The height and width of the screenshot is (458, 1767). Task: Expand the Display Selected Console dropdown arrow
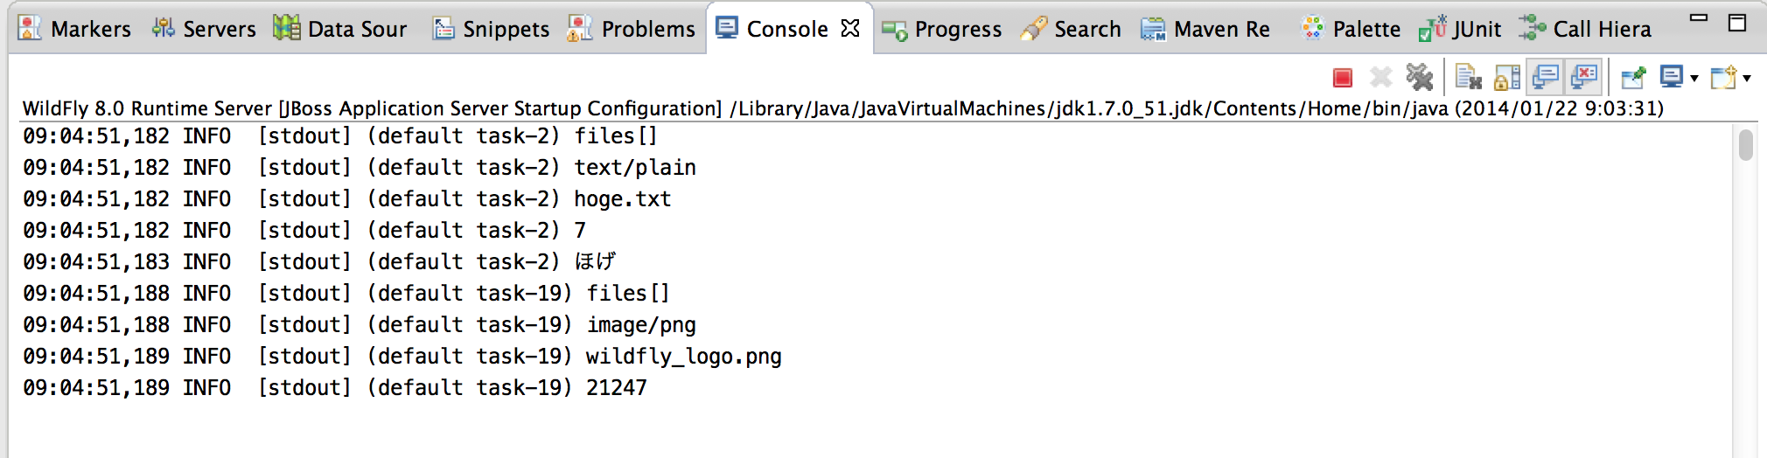point(1694,79)
